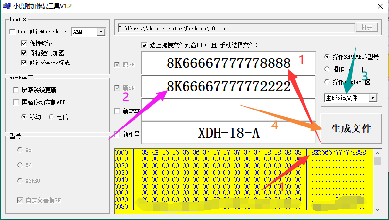Select the 移动 radio button
The width and height of the screenshot is (389, 220).
24,117
